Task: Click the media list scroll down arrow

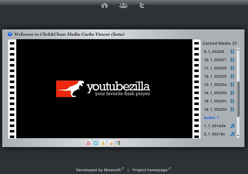Action: click(238, 136)
